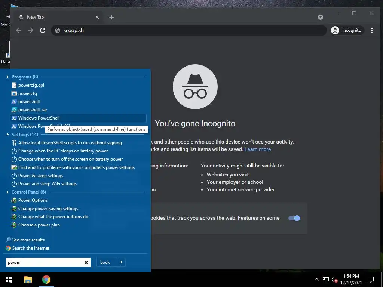The height and width of the screenshot is (287, 383).
Task: View site info globe icon in address bar
Action: (x=58, y=30)
